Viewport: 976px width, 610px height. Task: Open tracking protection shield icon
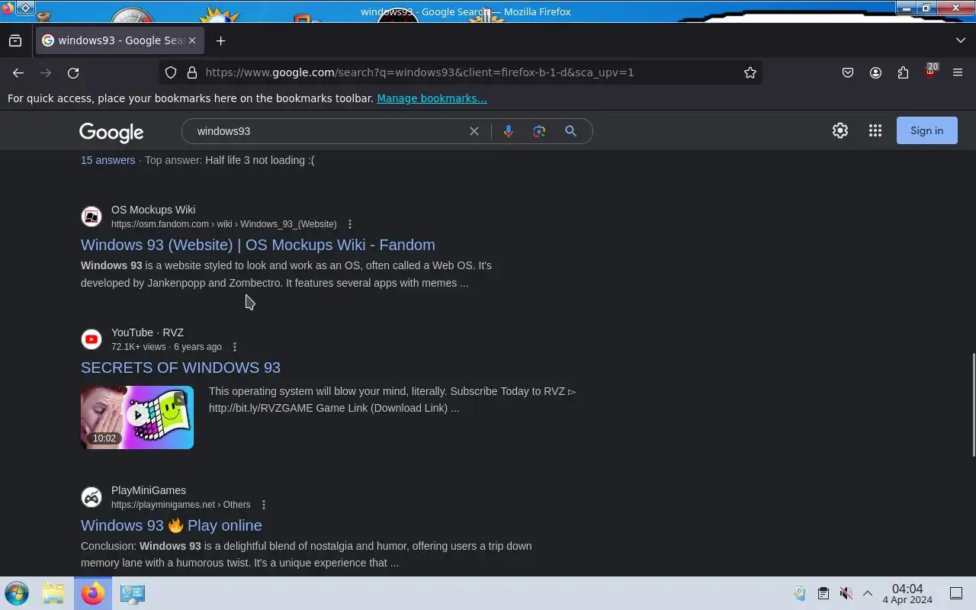[x=171, y=72]
